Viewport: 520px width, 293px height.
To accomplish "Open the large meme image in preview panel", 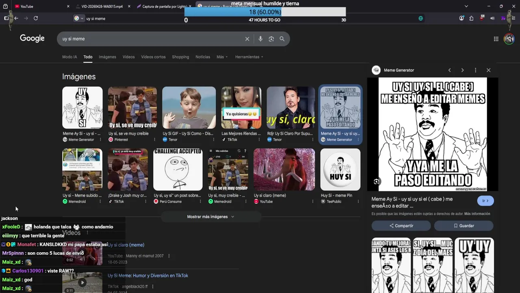I will click(433, 134).
